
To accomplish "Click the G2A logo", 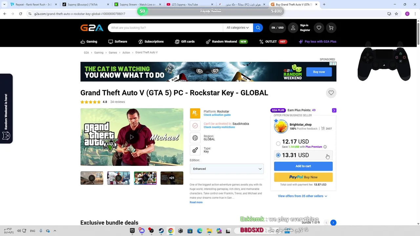I will (x=92, y=28).
